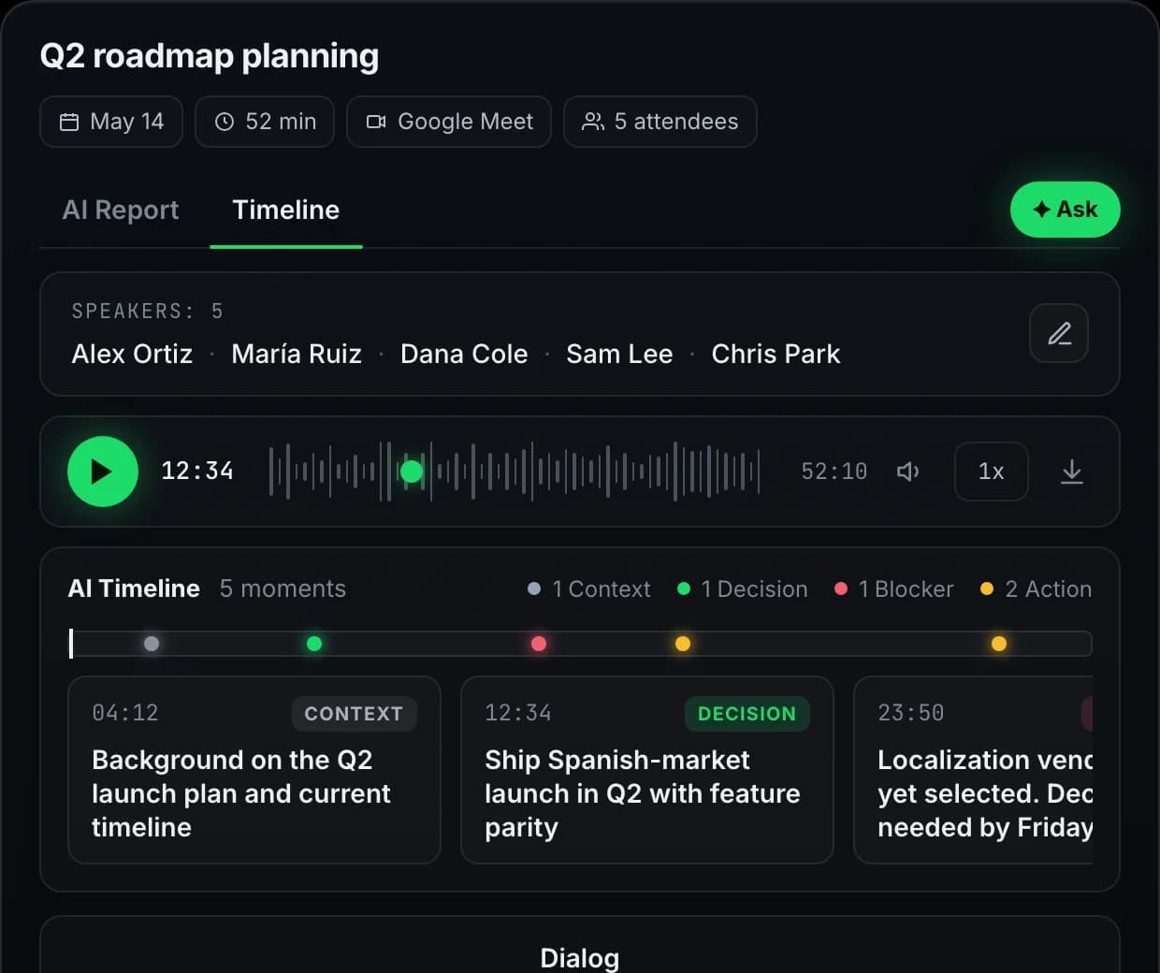
Task: Download the recording with the download icon
Action: tap(1072, 472)
